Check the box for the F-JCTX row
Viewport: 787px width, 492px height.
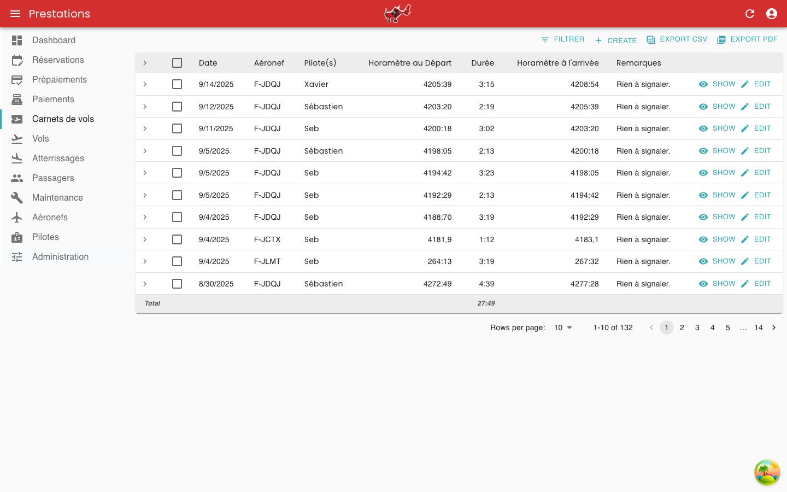click(x=177, y=239)
